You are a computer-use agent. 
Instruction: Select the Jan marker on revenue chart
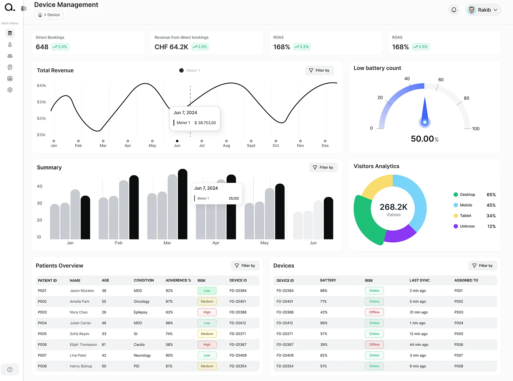(54, 141)
